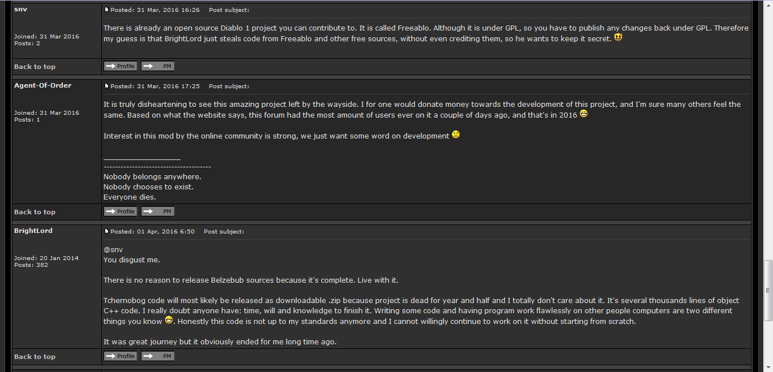Click Back to top under snv's post
This screenshot has height=372, width=773.
pyautogui.click(x=35, y=67)
